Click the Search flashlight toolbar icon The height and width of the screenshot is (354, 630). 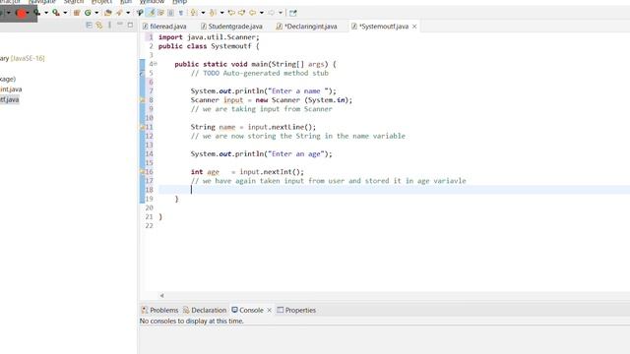click(x=119, y=13)
